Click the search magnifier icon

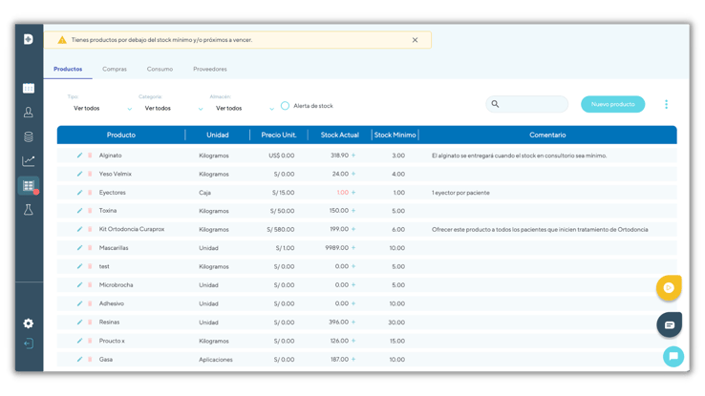(x=495, y=104)
